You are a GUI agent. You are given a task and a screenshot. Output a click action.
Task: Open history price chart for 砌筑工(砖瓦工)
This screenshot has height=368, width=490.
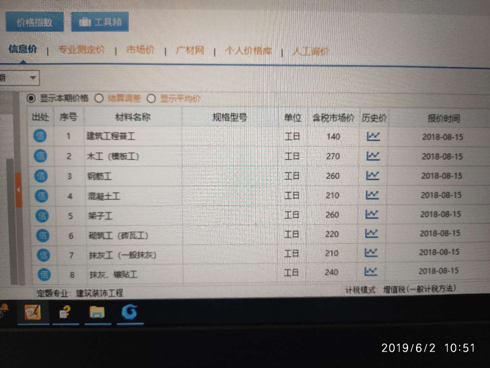(371, 233)
